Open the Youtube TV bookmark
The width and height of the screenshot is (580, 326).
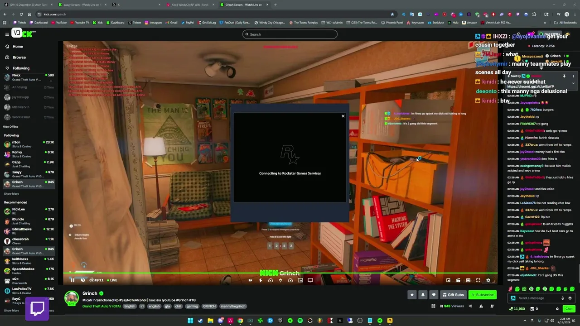coord(80,23)
